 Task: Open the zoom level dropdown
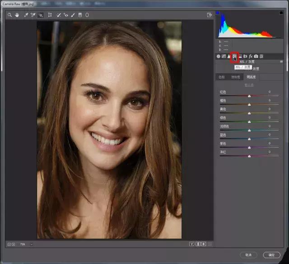pos(31,245)
